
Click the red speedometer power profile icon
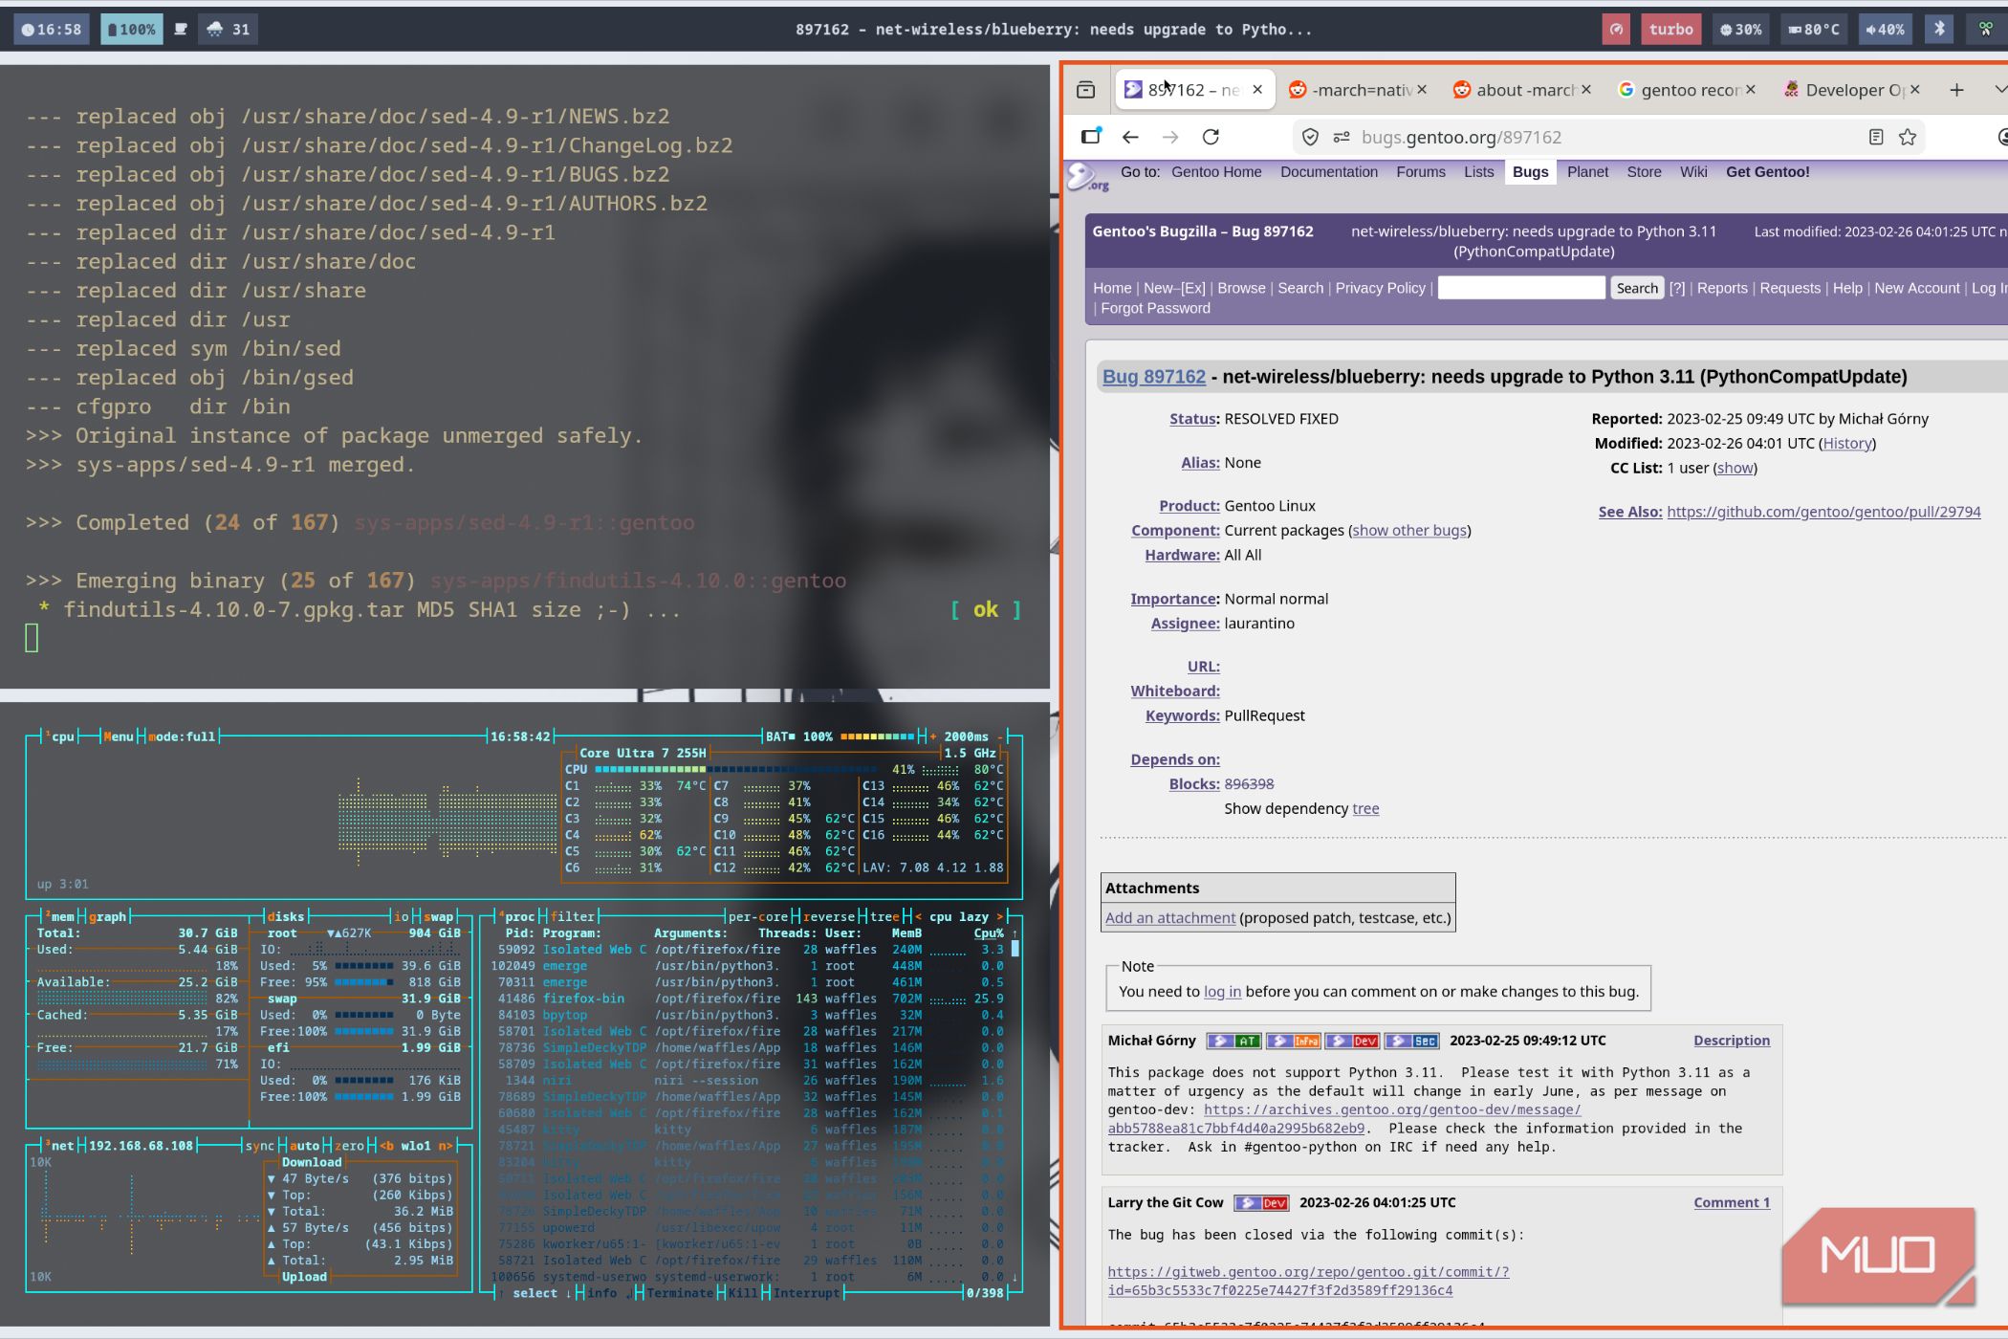click(1616, 30)
